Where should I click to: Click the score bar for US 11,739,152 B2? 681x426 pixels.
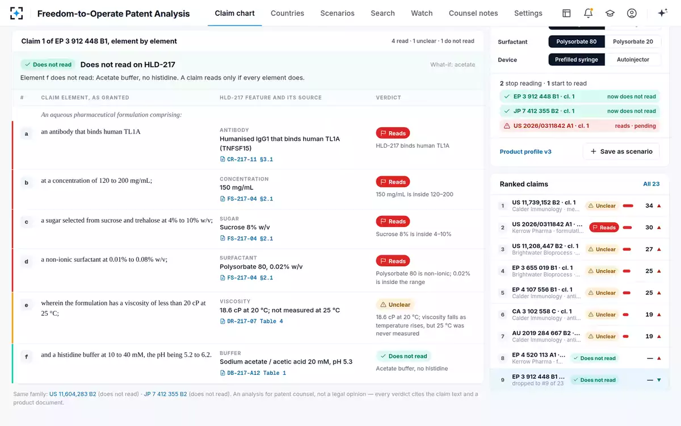click(x=628, y=206)
